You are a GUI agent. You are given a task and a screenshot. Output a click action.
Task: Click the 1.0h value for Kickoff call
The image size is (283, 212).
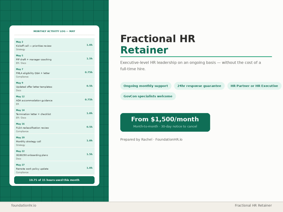coord(89,45)
